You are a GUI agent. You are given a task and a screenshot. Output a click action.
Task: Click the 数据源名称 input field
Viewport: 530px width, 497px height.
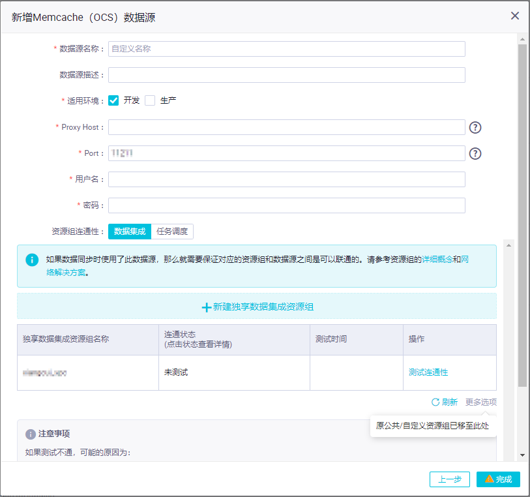pos(287,49)
